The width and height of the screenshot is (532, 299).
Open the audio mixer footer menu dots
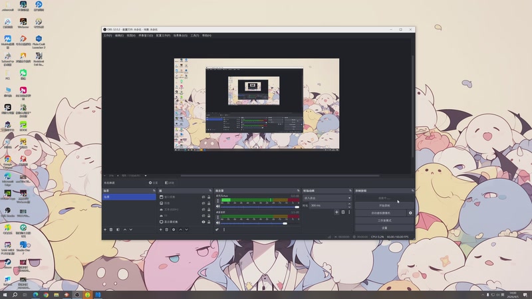click(224, 229)
